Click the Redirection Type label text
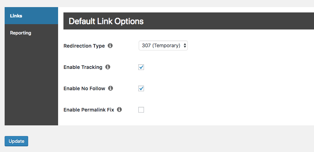 [84, 46]
